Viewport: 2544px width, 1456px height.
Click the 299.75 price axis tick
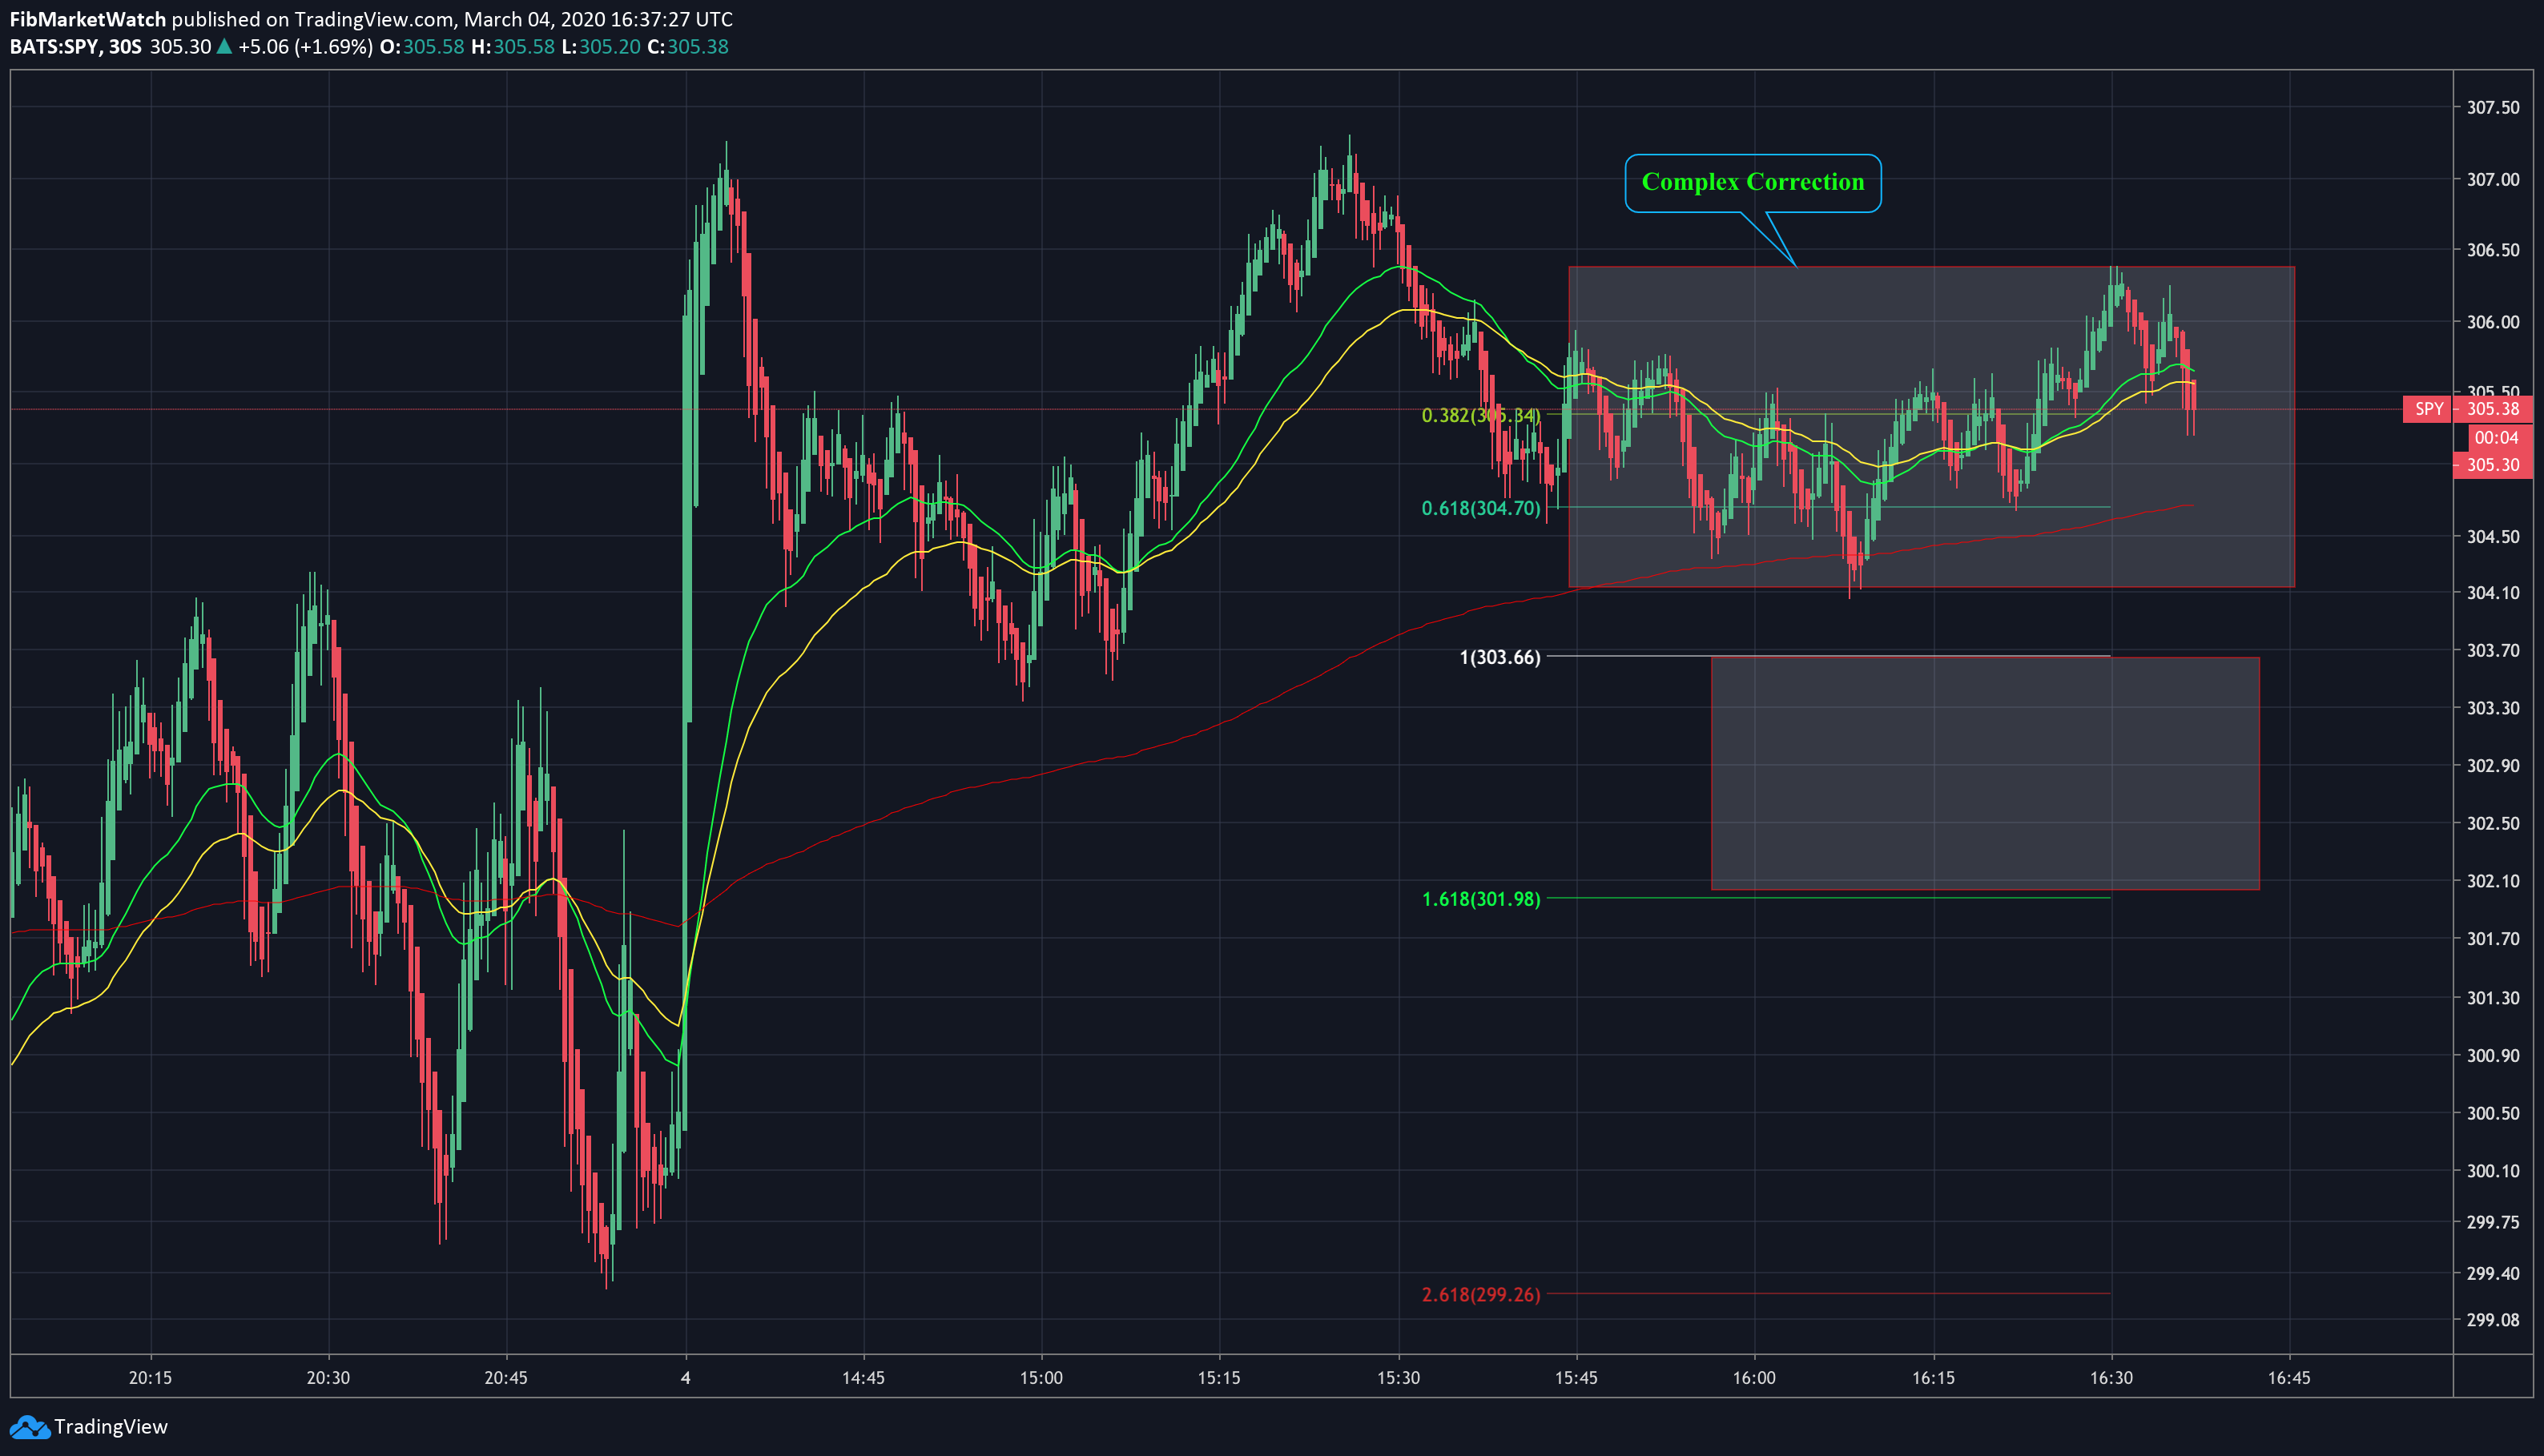pyautogui.click(x=2493, y=1222)
